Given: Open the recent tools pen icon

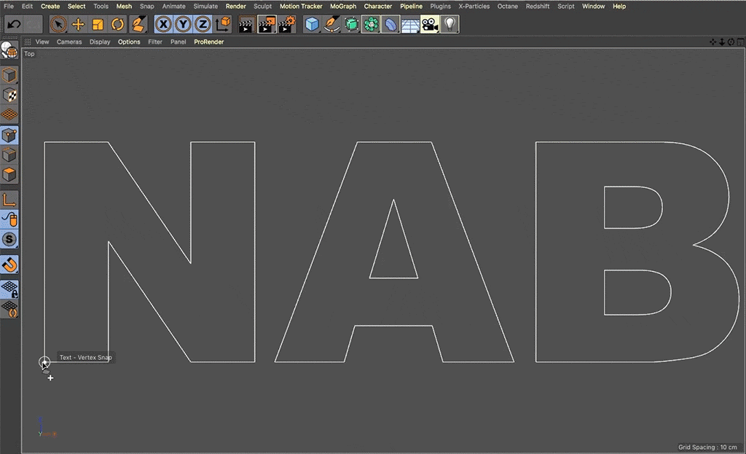Looking at the screenshot, I should point(138,24).
